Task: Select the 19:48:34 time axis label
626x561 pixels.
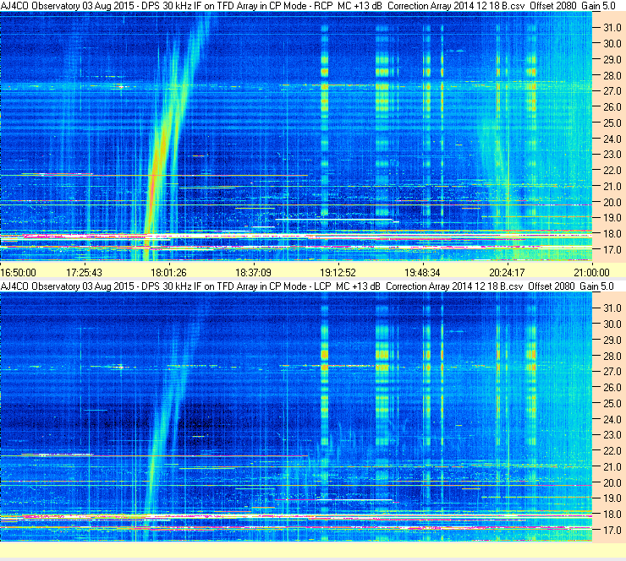Action: coord(422,273)
